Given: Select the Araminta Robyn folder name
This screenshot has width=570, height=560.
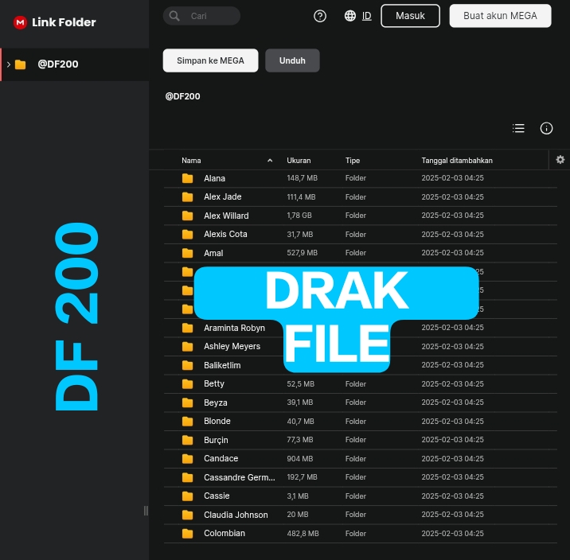Looking at the screenshot, I should (x=235, y=328).
